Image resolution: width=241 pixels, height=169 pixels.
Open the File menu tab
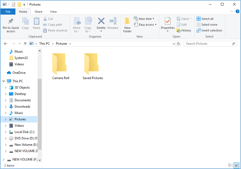tap(8, 12)
